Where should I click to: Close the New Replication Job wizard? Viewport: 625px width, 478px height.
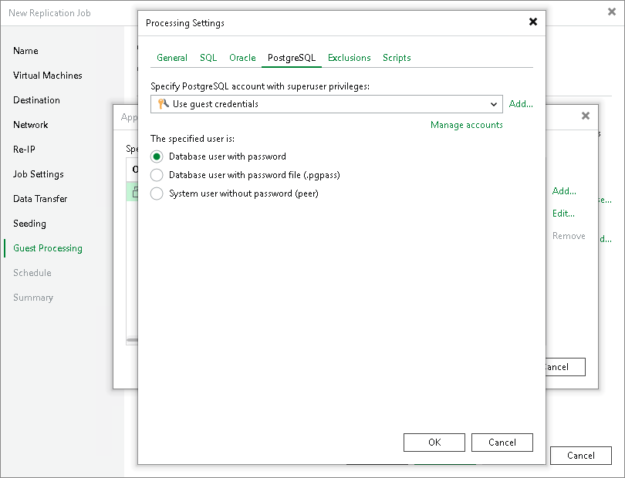click(612, 12)
